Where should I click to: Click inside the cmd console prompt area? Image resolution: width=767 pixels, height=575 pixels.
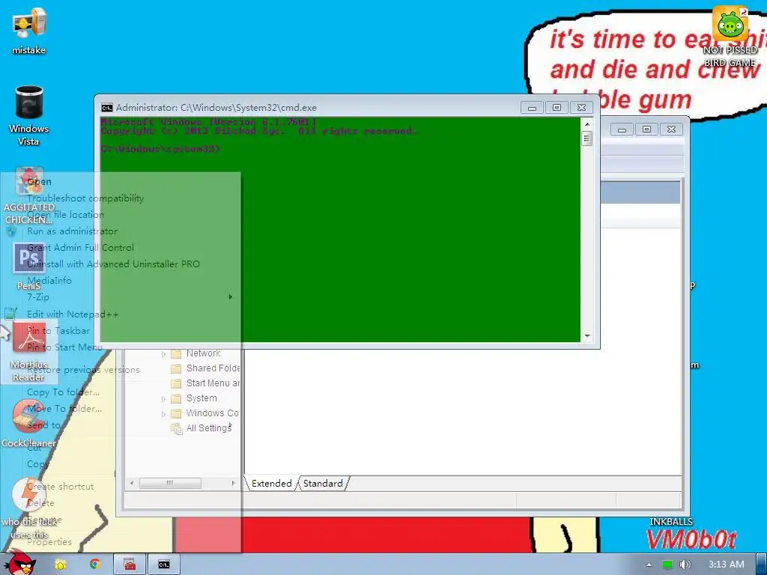[340, 229]
